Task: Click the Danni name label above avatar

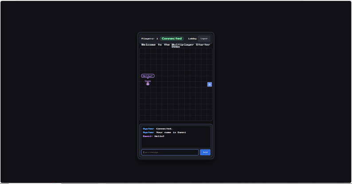Action: click(148, 81)
